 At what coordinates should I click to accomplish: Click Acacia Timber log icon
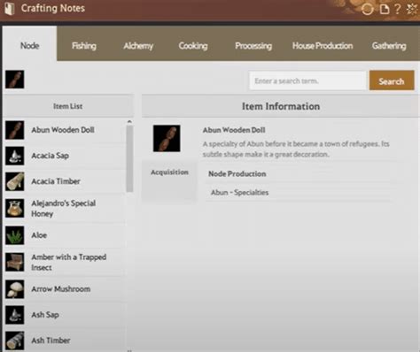coord(14,181)
